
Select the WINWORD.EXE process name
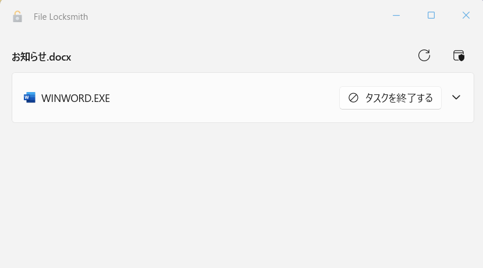[76, 98]
